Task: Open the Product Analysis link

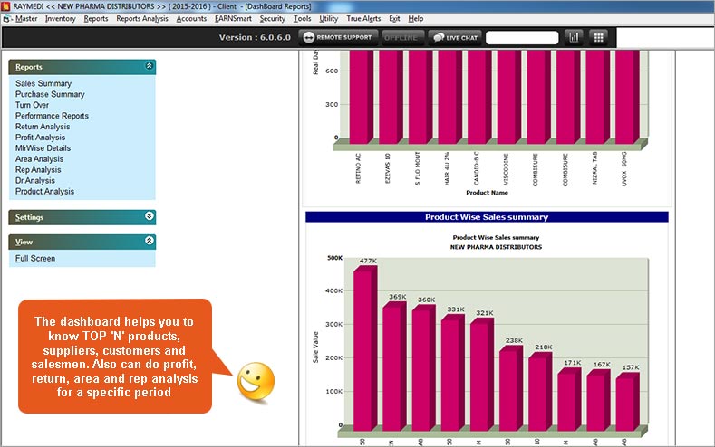Action: coord(44,192)
